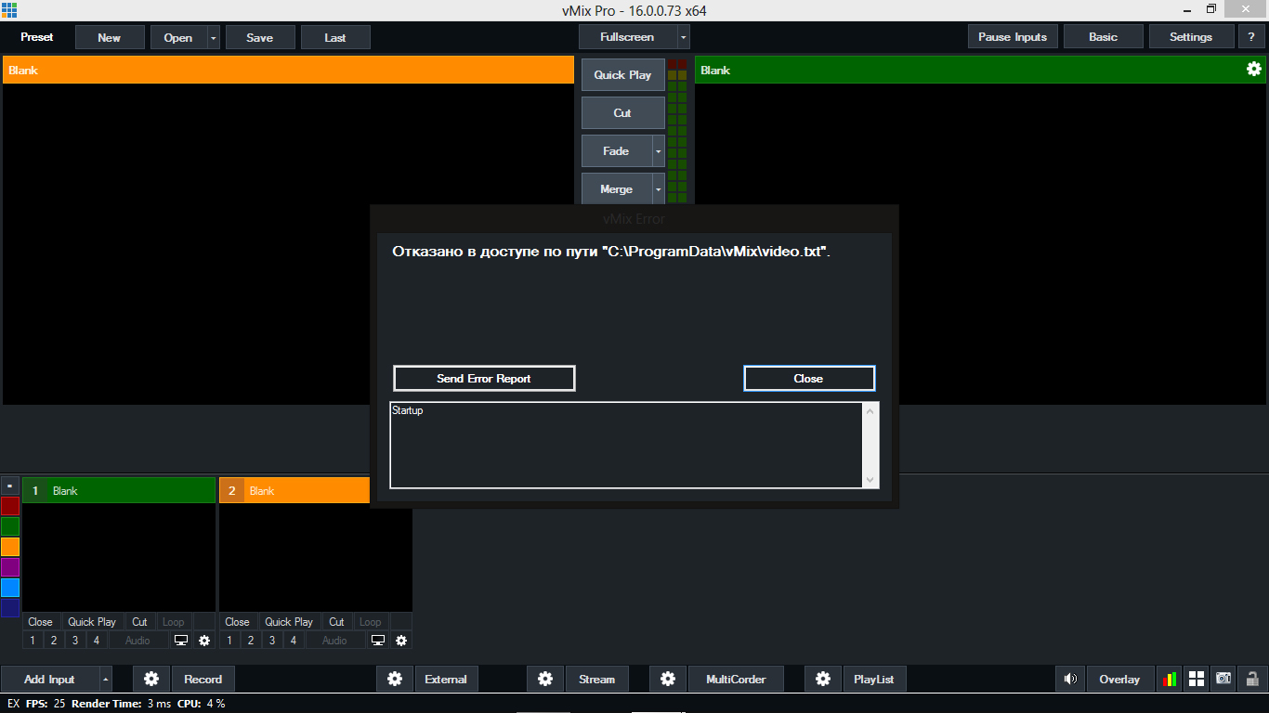Screen dimensions: 1269x713
Task: Open Record settings gear
Action: pyautogui.click(x=151, y=679)
